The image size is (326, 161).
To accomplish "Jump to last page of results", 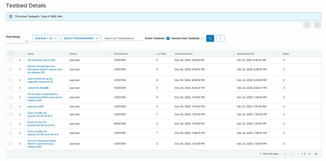I will 315,154.
